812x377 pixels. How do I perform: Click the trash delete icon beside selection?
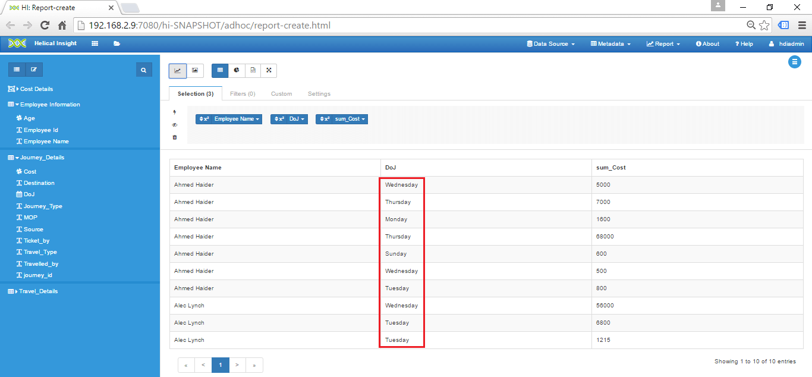tap(175, 137)
